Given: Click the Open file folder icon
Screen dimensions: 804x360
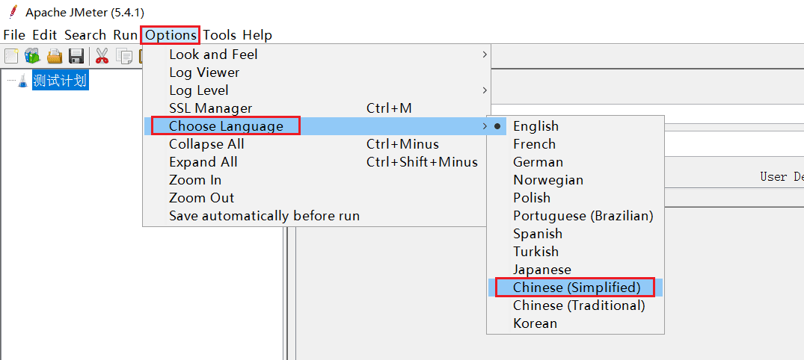Looking at the screenshot, I should coord(55,56).
